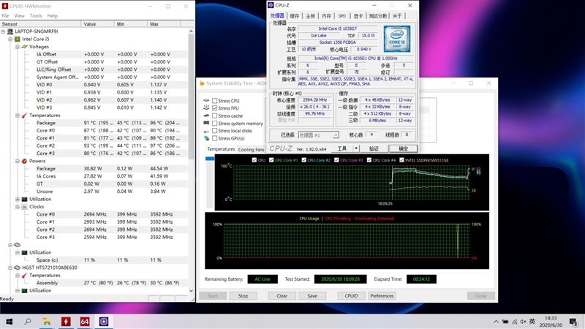Click the Value column header in HWMonitor
Image resolution: width=585 pixels, height=329 pixels.
point(97,24)
